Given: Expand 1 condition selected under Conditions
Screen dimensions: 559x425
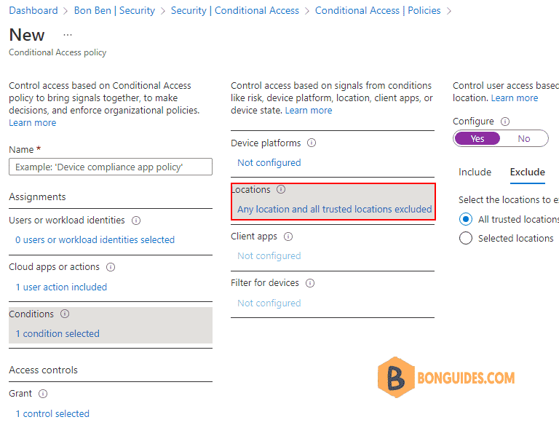Looking at the screenshot, I should [x=58, y=334].
